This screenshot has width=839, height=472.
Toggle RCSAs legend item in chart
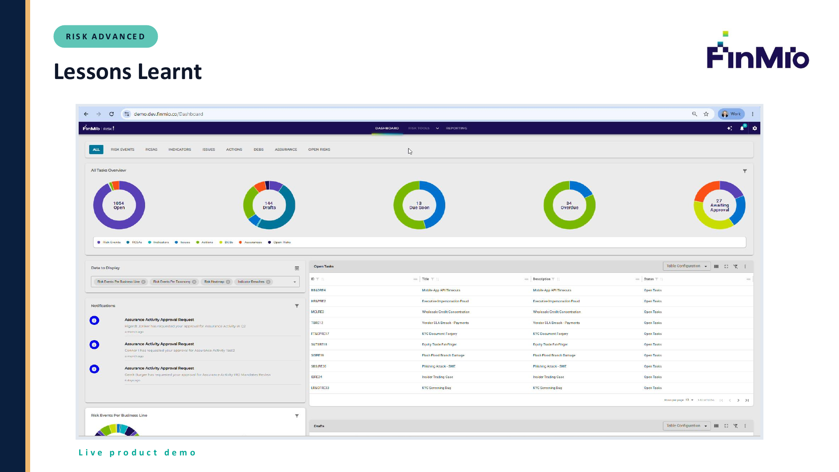(x=134, y=242)
